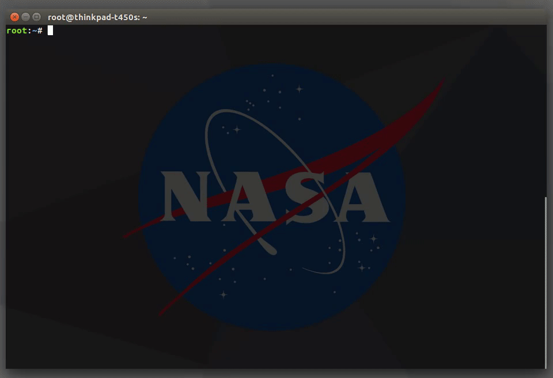
Task: Click the red swoosh tail at lower left
Action: tap(166, 308)
